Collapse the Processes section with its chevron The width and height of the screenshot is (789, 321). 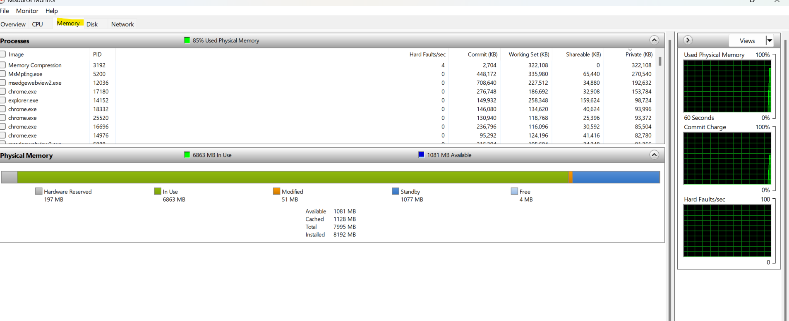tap(654, 40)
